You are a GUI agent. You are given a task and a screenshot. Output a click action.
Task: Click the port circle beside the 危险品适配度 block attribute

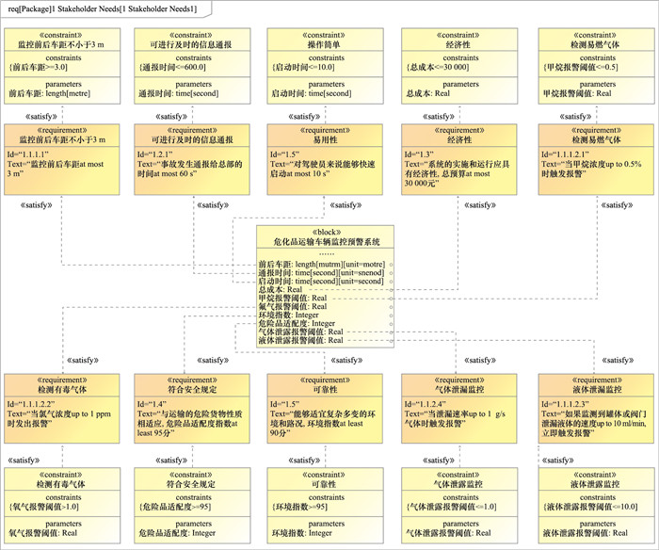tap(392, 324)
